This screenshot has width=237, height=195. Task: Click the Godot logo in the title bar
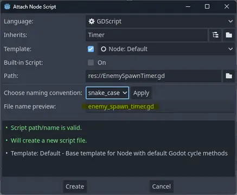click(x=7, y=6)
